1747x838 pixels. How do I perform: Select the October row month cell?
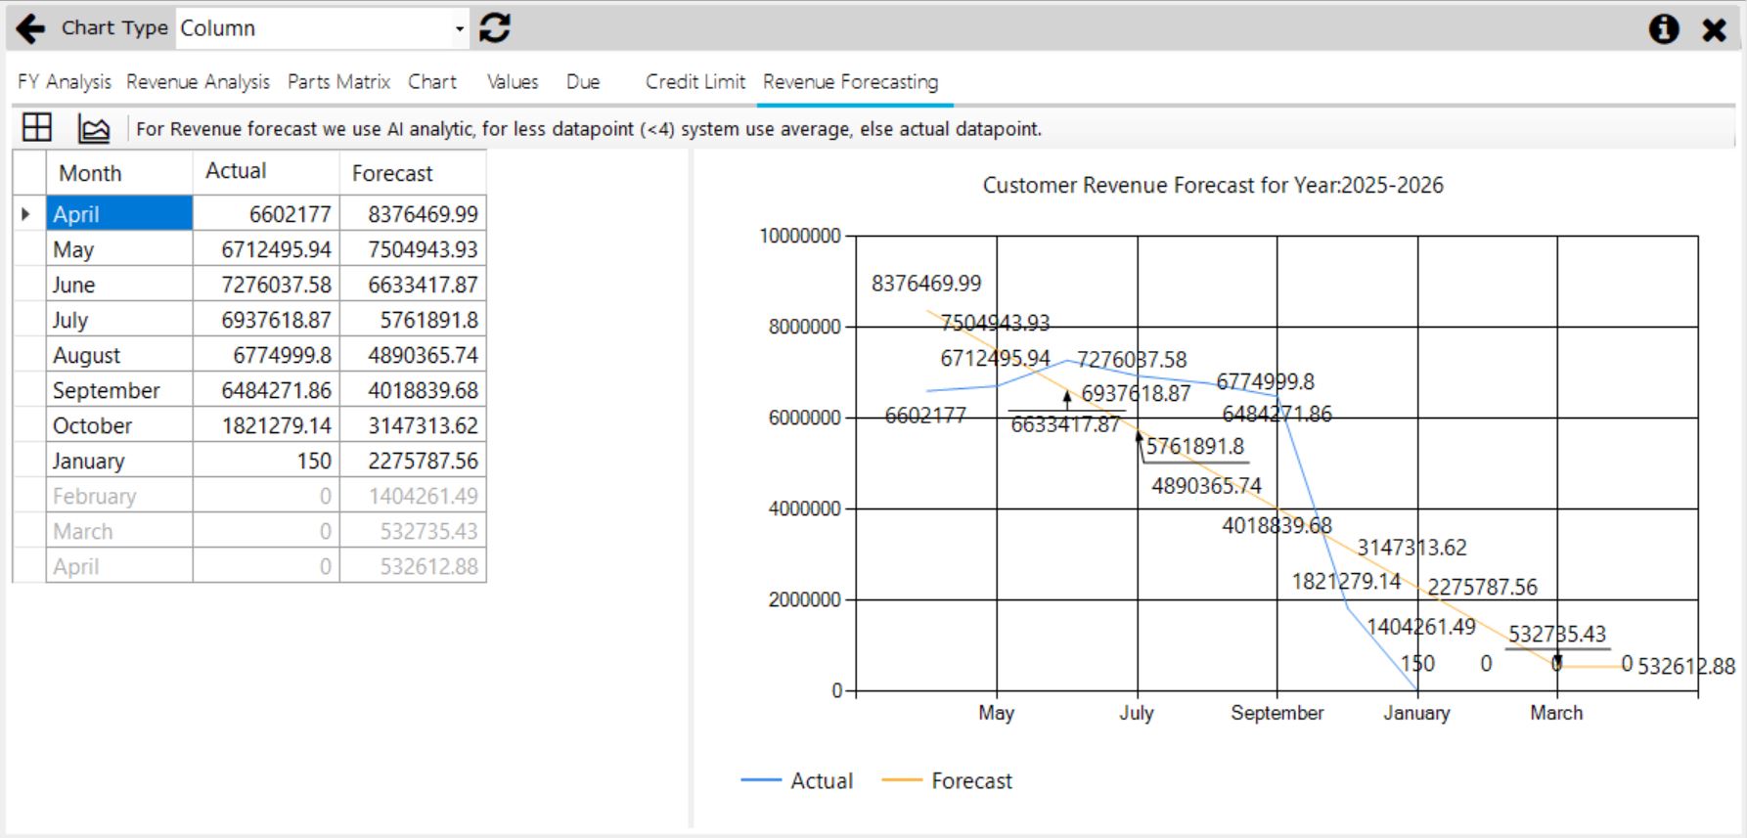[x=119, y=425]
